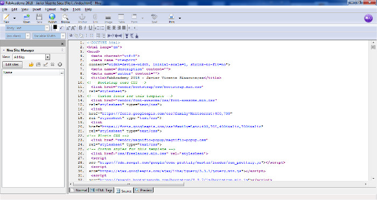Screen dimensions: 377x200
Task: Toggle align right
Action: pos(119,28)
